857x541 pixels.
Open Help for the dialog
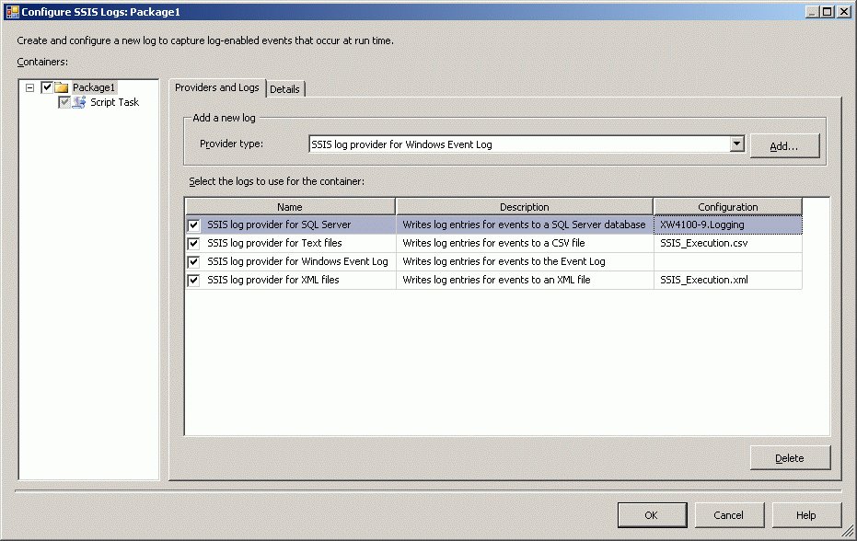(x=806, y=514)
